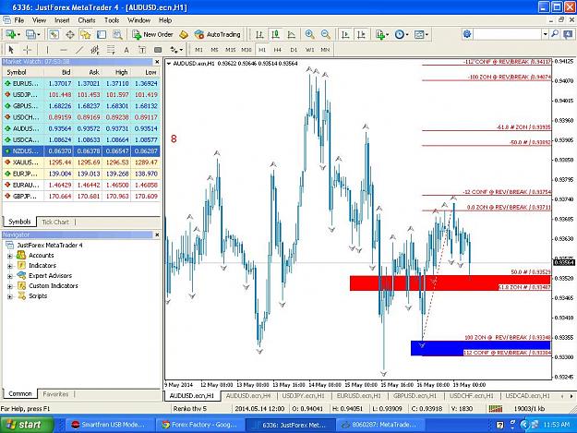The image size is (577, 433).
Task: Open the Strategy Tester icon
Action: pyautogui.click(x=117, y=34)
